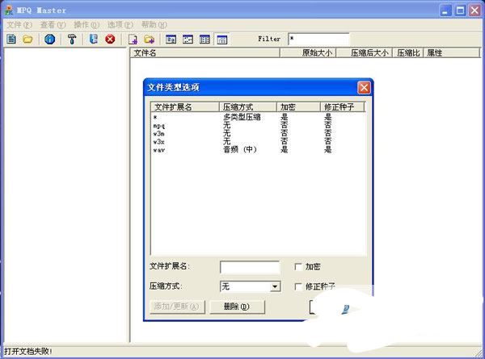Click the 删除(D) button

tap(237, 307)
